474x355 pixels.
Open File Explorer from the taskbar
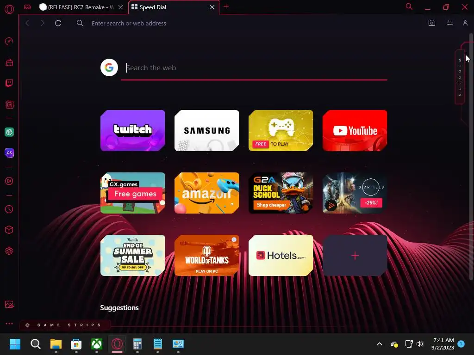(56, 344)
